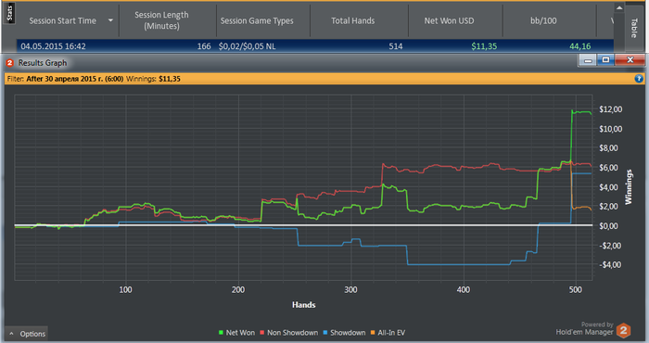Click the 500 x-axis hands label
Image resolution: width=649 pixels, height=343 pixels.
tap(576, 289)
